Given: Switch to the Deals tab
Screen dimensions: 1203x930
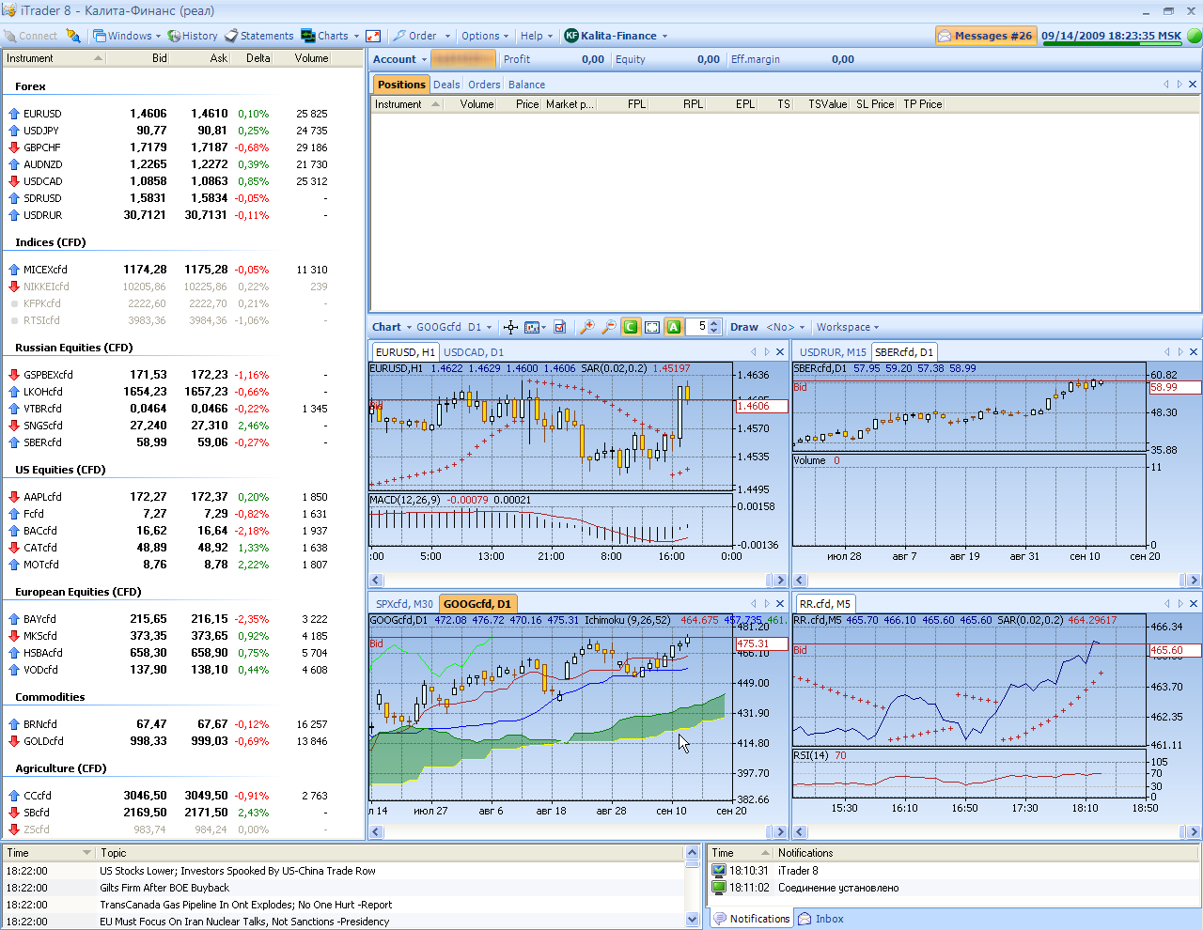Looking at the screenshot, I should [x=446, y=85].
